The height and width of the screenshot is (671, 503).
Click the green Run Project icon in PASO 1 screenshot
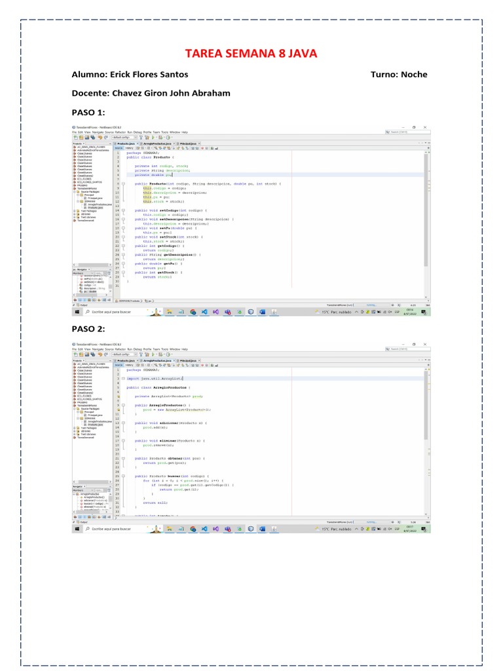[153, 138]
